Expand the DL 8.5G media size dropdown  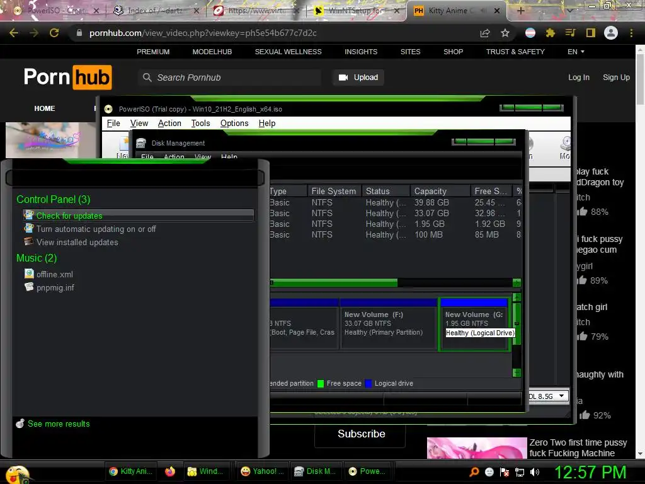click(x=561, y=396)
